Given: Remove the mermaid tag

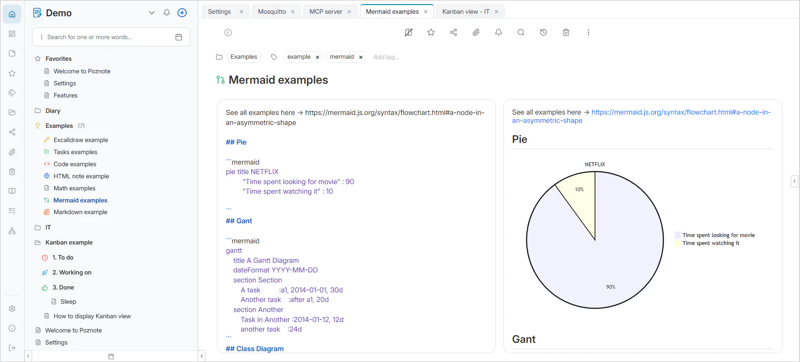Looking at the screenshot, I should point(361,57).
